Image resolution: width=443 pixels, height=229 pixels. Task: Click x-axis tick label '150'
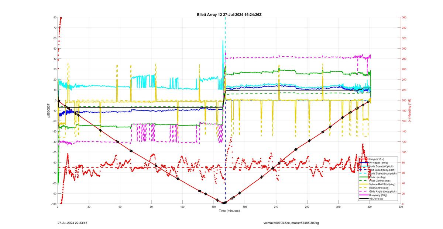pyautogui.click(x=214, y=207)
